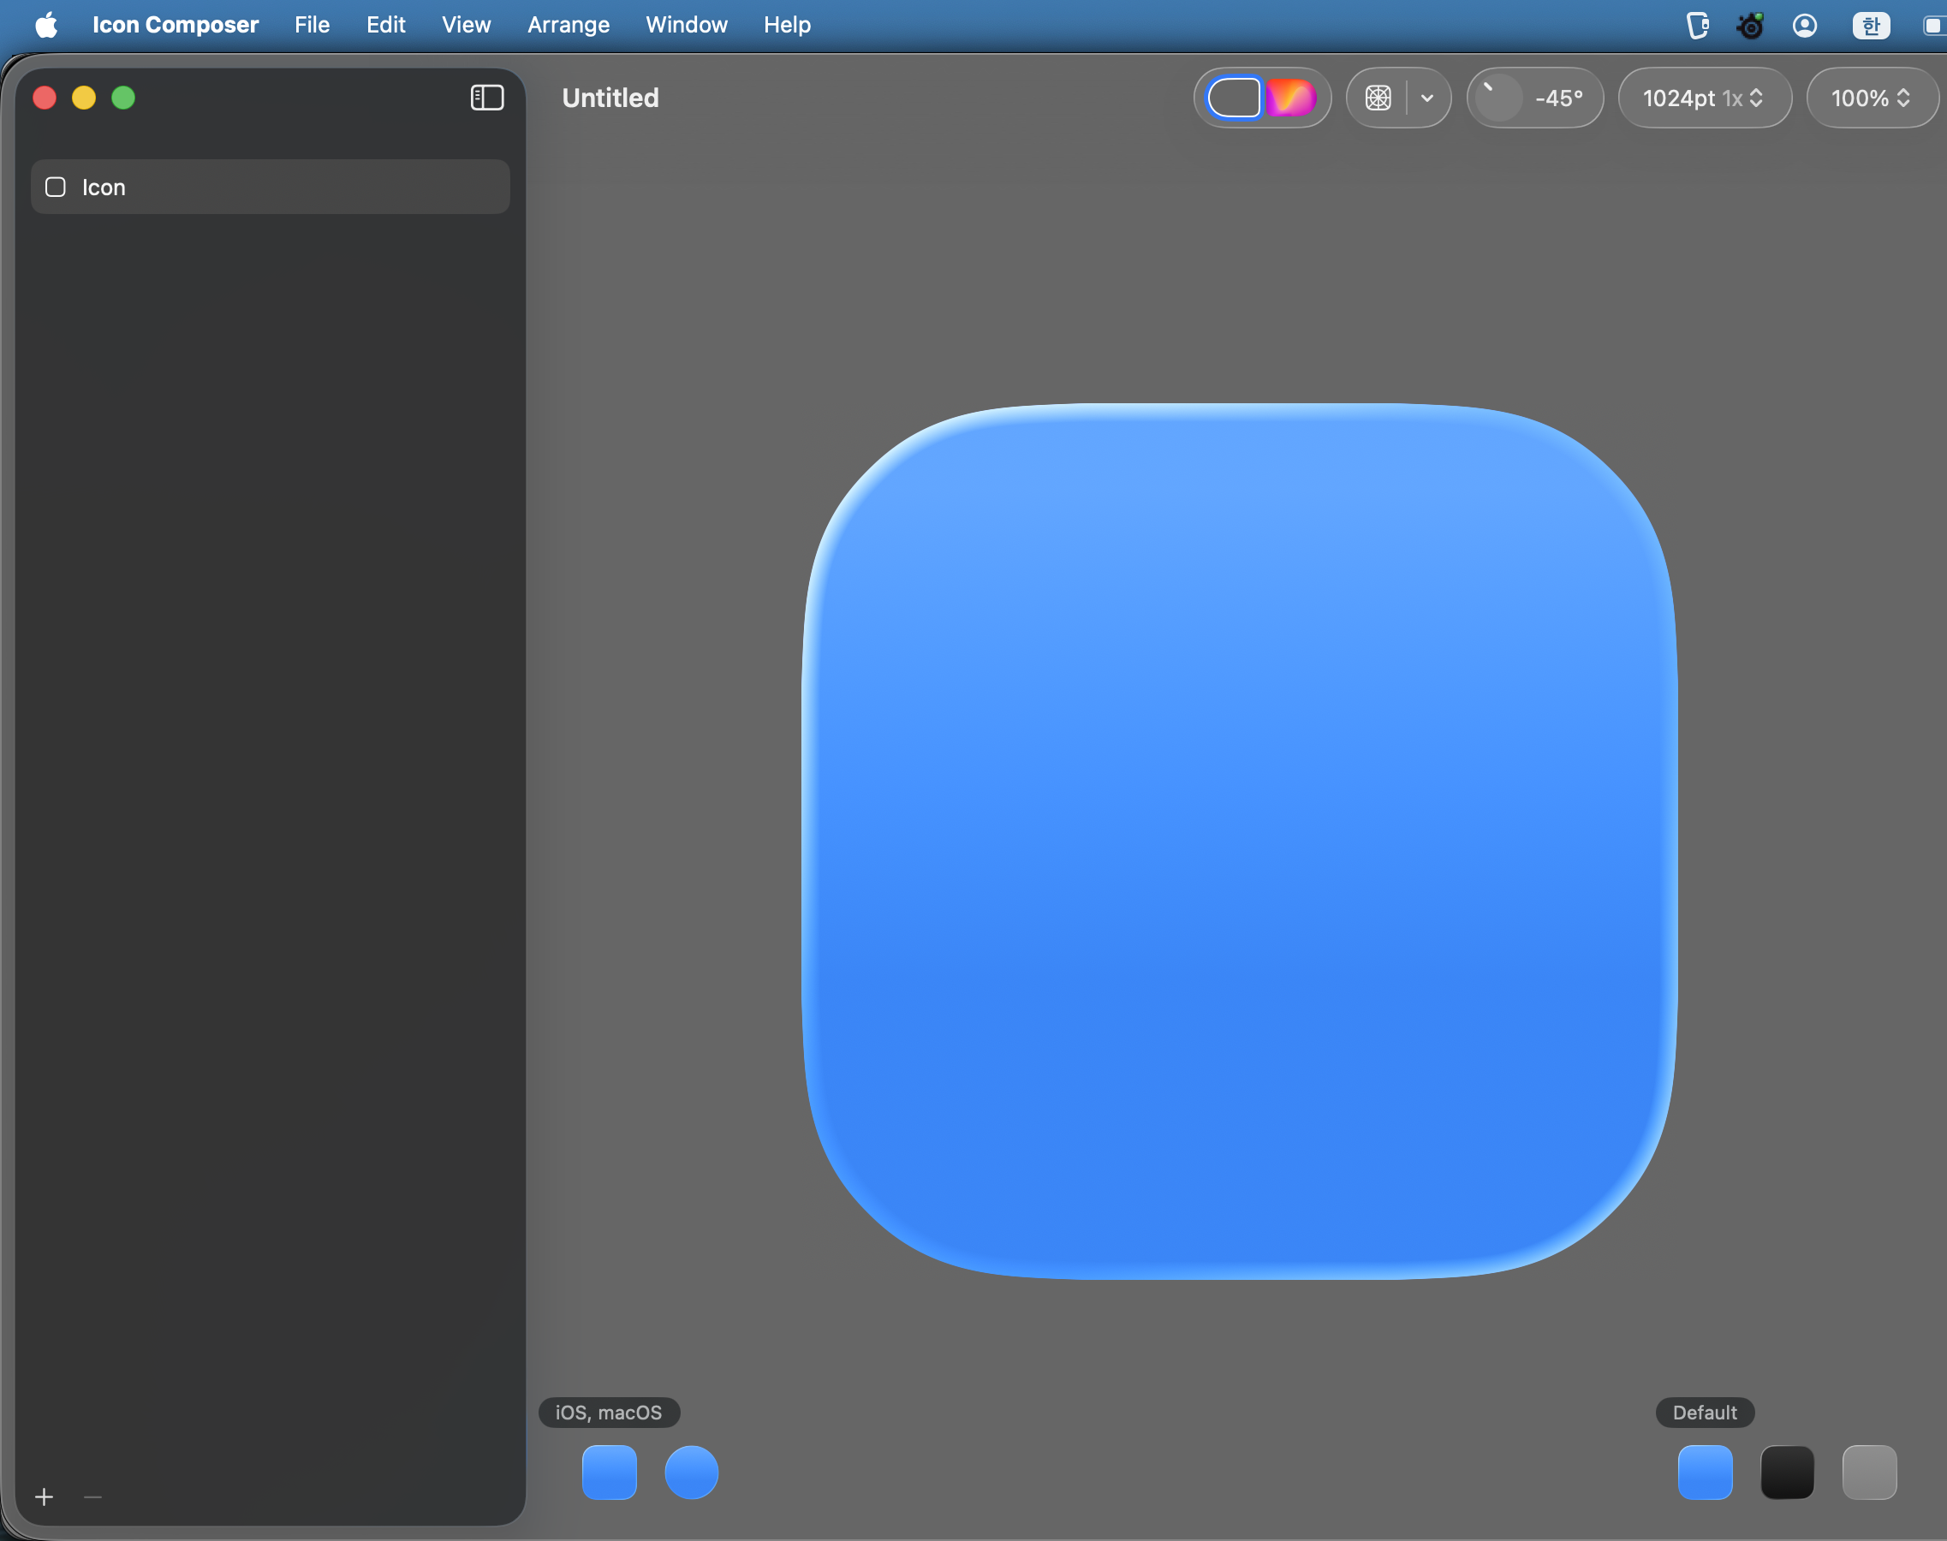The height and width of the screenshot is (1541, 1947).
Task: Select the rounded square iOS platform preview
Action: pyautogui.click(x=609, y=1472)
